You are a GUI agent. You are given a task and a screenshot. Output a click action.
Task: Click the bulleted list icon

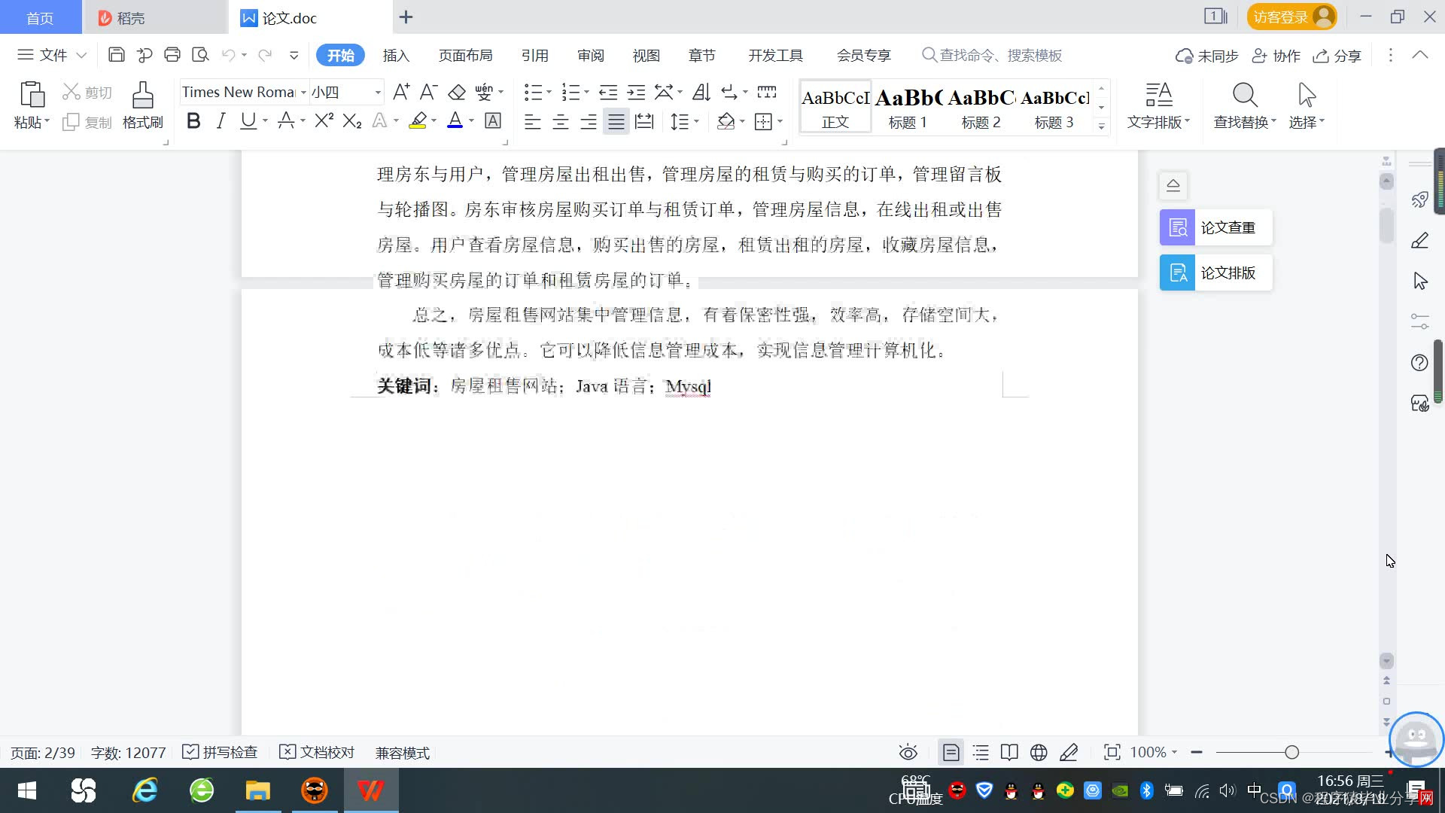(533, 93)
